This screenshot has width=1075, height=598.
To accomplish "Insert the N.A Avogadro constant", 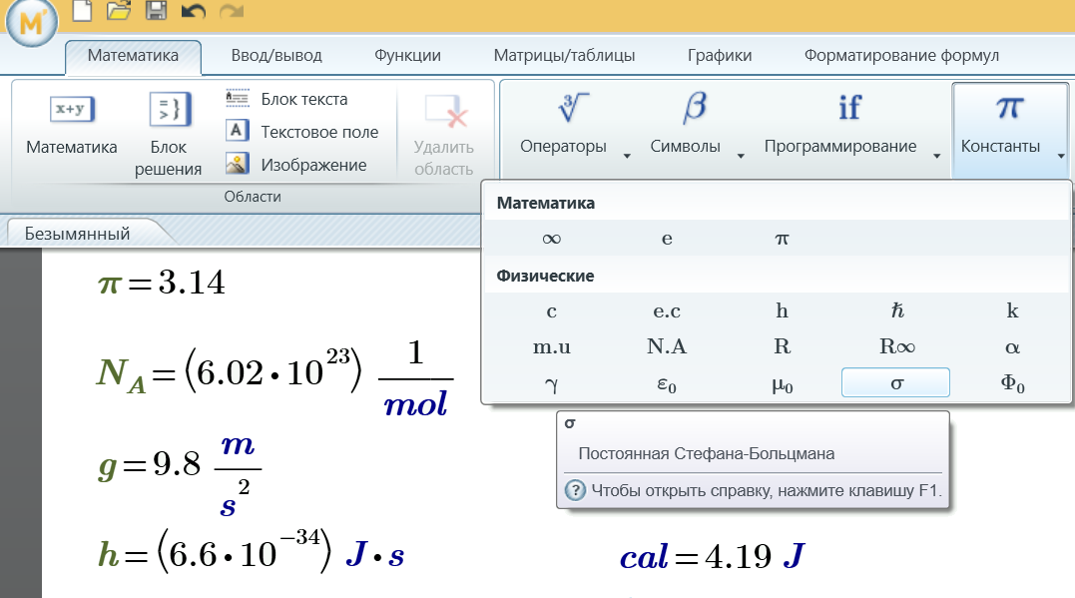I will 667,347.
